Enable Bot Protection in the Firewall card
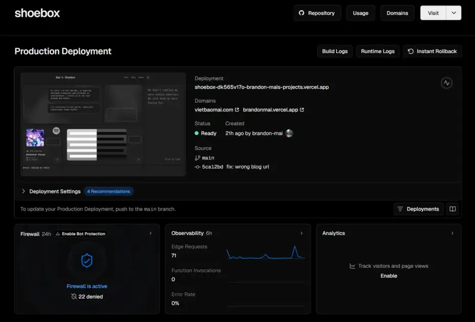The image size is (475, 322). (x=83, y=234)
